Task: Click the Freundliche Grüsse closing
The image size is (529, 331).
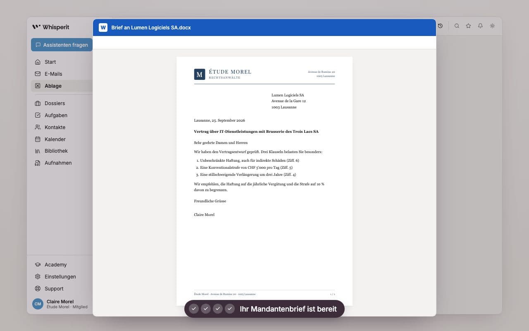Action: pos(210,201)
